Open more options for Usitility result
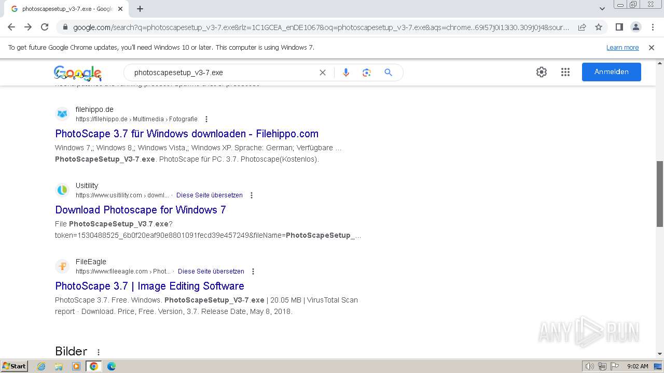This screenshot has height=373, width=664. coord(252,195)
